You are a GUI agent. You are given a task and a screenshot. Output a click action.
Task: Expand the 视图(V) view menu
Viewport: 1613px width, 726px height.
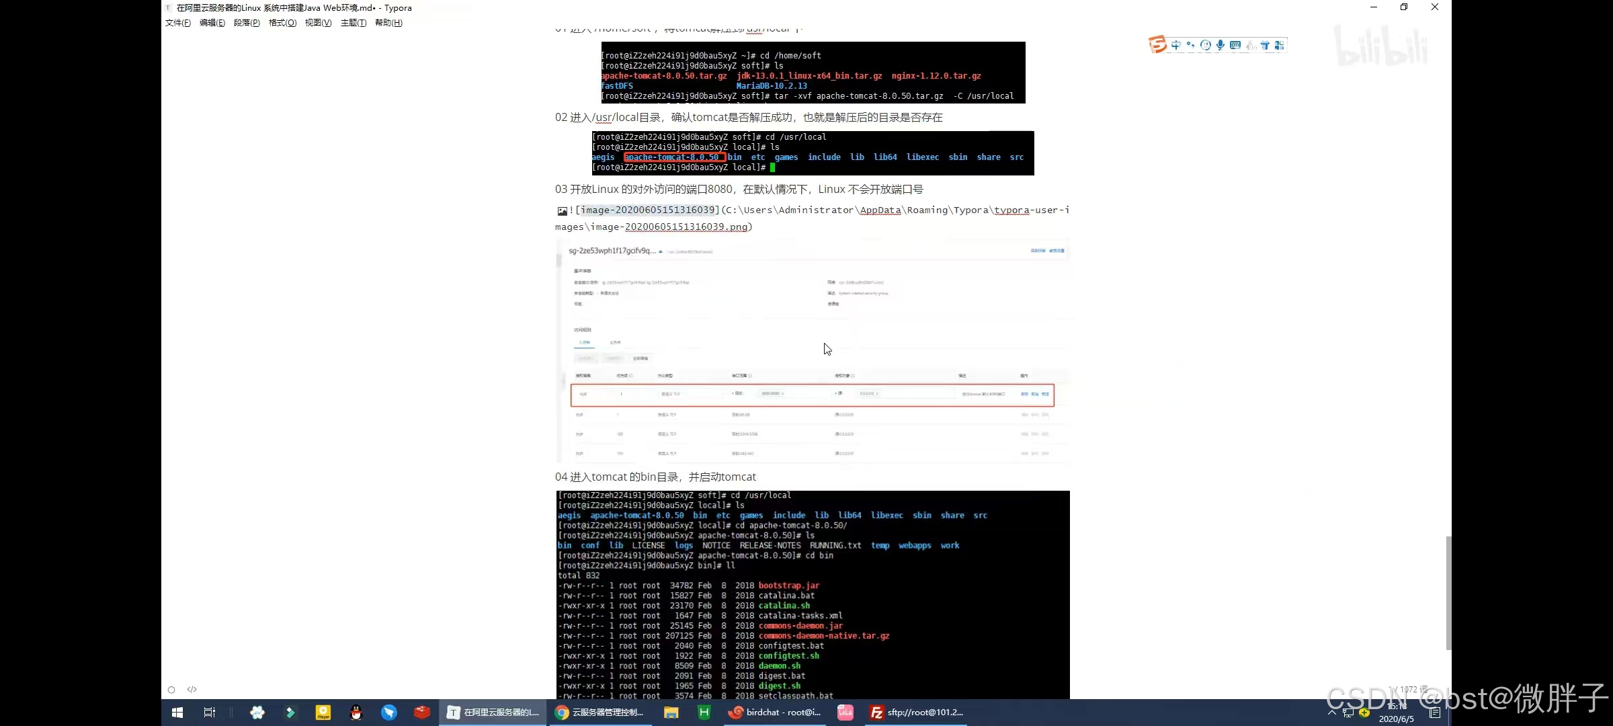[x=318, y=23]
